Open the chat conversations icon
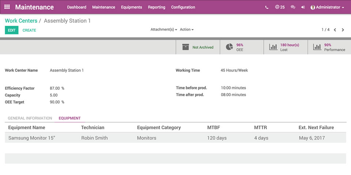Image resolution: width=351 pixels, height=175 pixels. [293, 7]
